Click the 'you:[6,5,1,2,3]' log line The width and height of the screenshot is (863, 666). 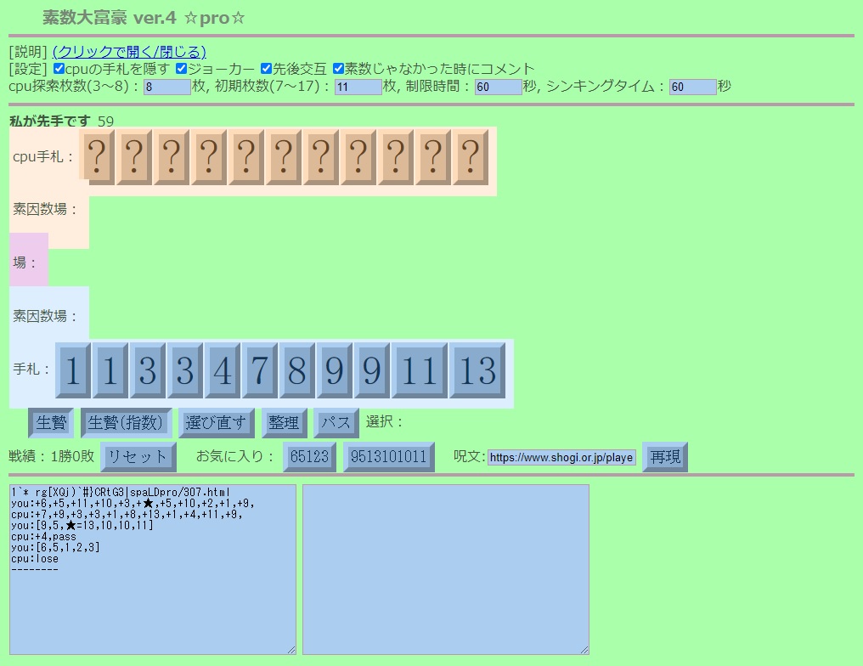pos(55,548)
